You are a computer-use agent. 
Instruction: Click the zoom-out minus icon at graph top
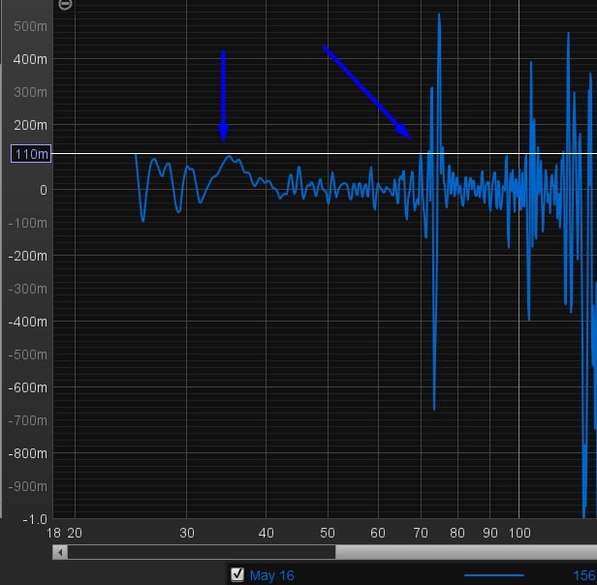pyautogui.click(x=65, y=4)
